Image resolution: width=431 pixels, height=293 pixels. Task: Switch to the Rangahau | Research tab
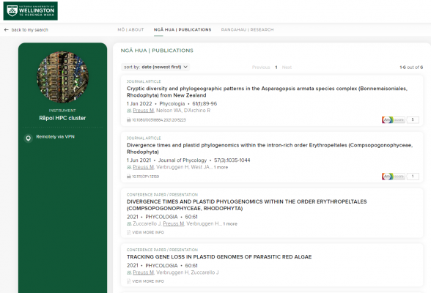248,29
